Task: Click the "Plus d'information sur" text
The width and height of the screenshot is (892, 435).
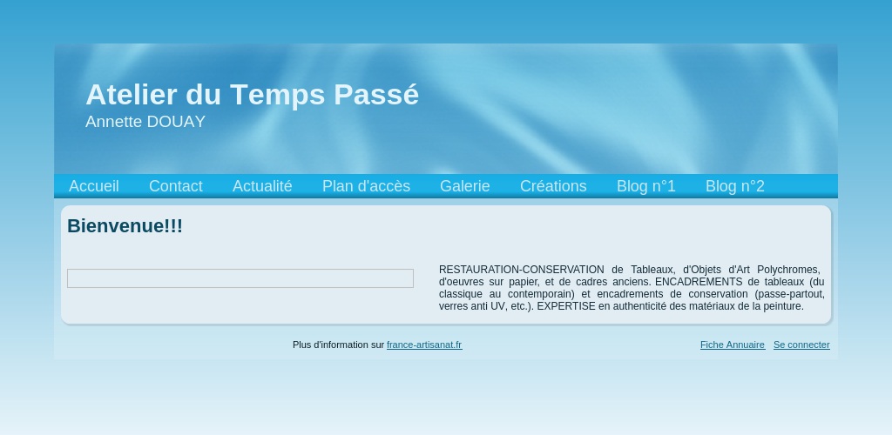Action: tap(339, 345)
